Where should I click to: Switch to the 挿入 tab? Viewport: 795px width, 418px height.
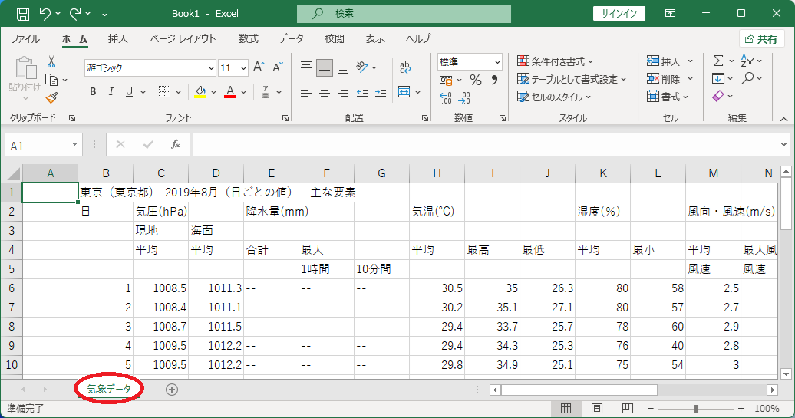[117, 38]
